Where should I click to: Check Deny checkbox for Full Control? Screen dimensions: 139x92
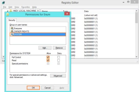click(58, 57)
